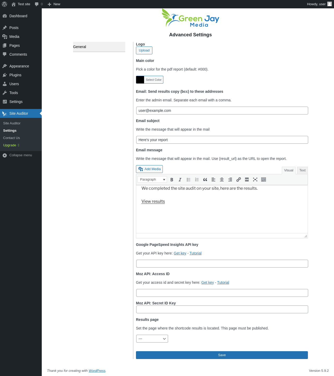
Task: Enter fullscreen editor mode icon
Action: click(x=255, y=180)
